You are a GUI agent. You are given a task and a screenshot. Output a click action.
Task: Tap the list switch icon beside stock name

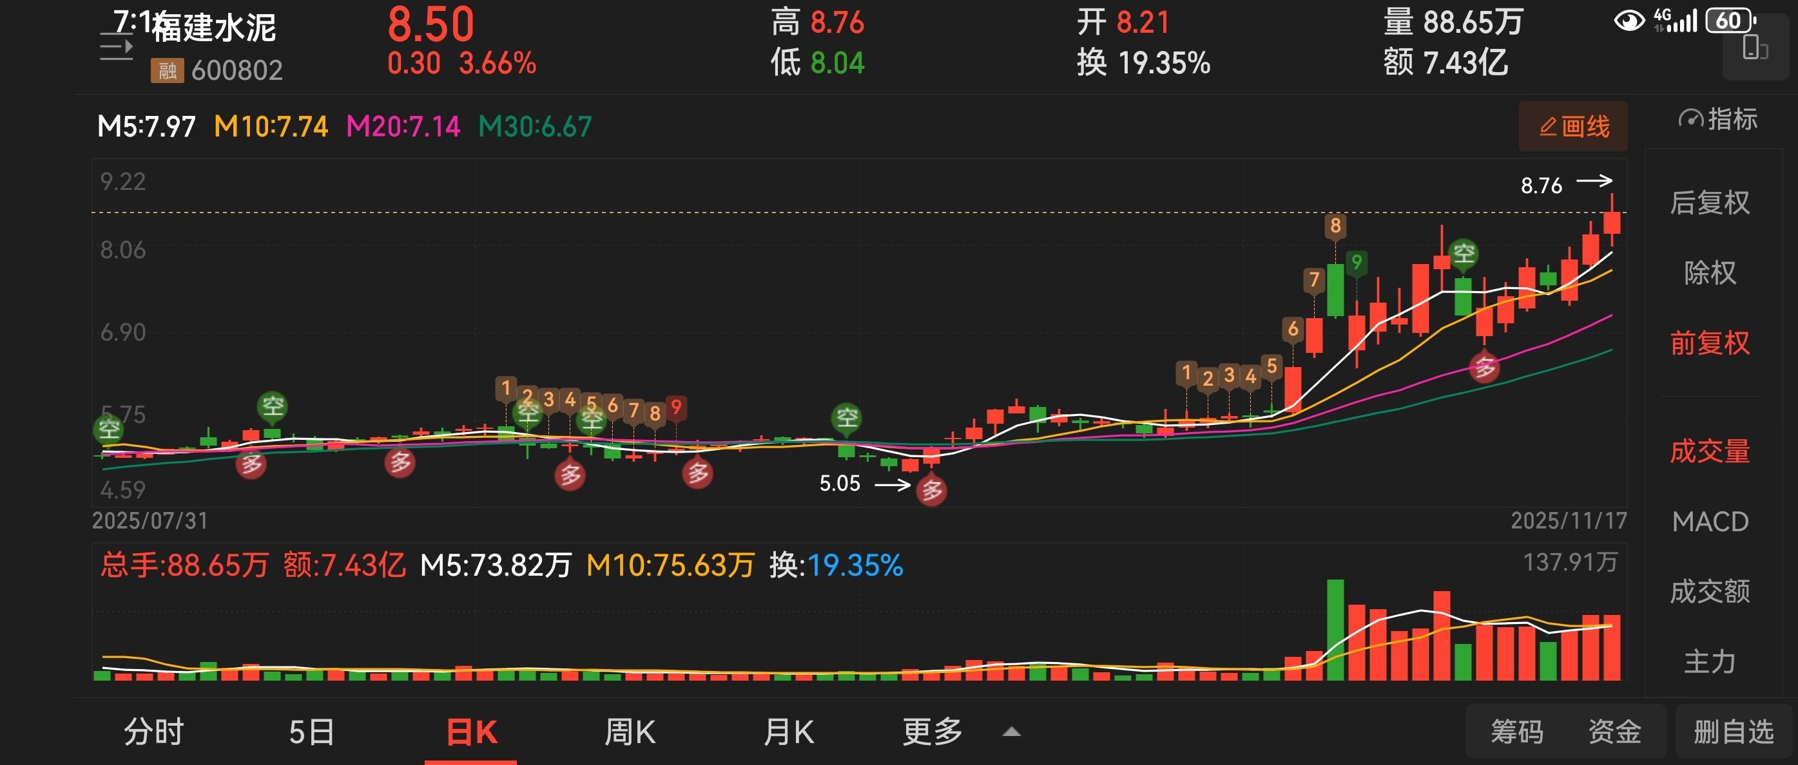click(x=116, y=48)
